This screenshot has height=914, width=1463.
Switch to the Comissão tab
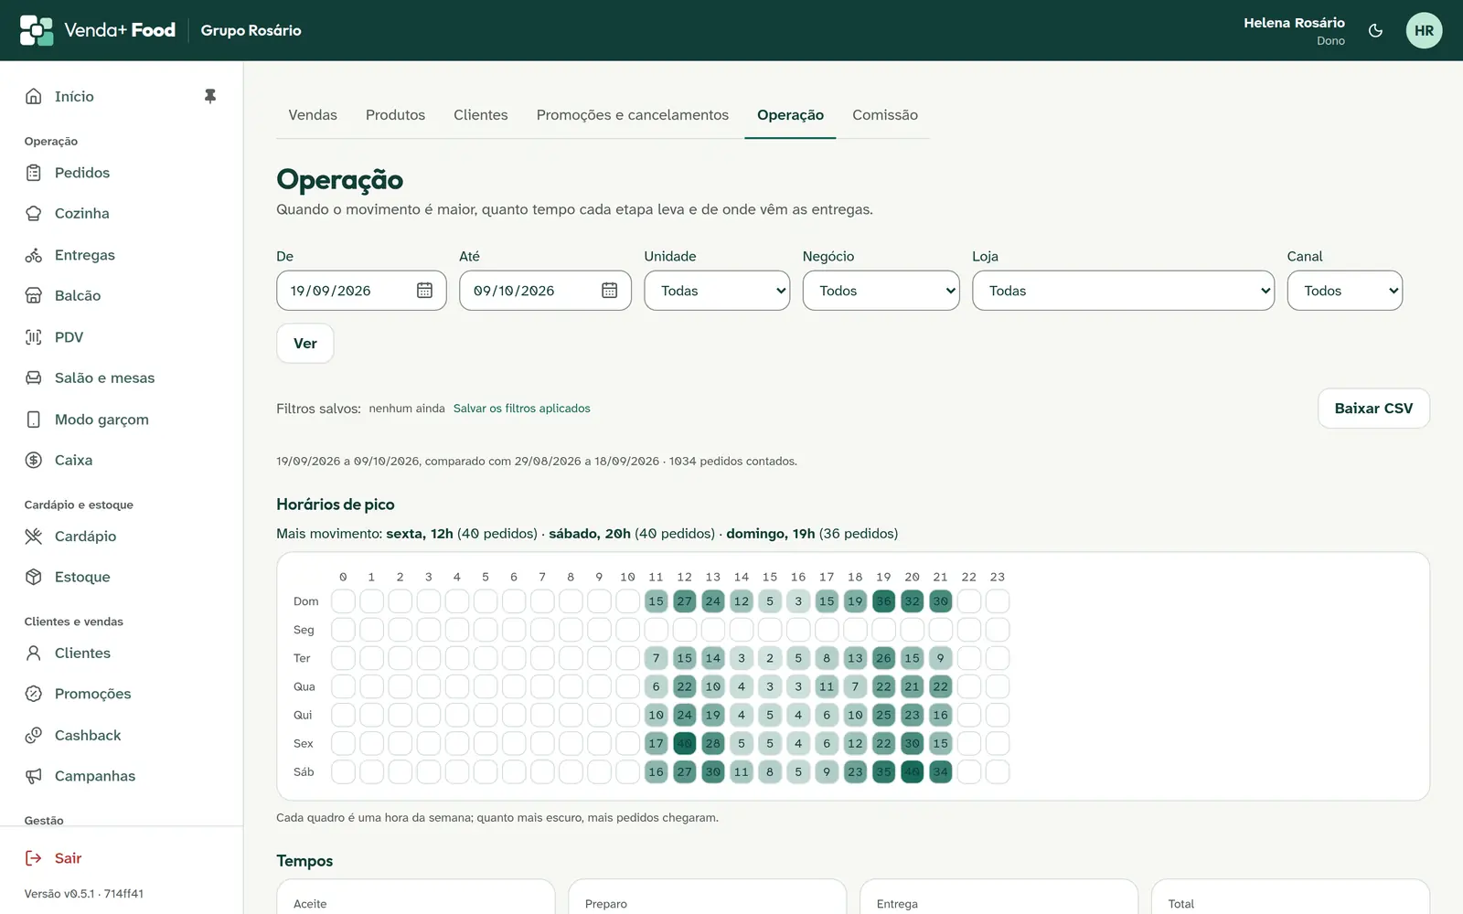pos(885,115)
